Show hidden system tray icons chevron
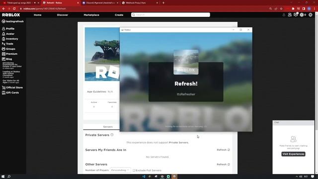318x179 pixels. pyautogui.click(x=297, y=177)
